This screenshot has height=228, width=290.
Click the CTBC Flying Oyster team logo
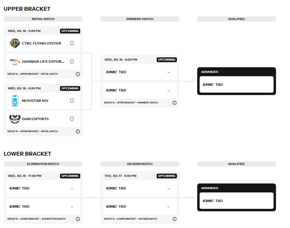pos(15,43)
